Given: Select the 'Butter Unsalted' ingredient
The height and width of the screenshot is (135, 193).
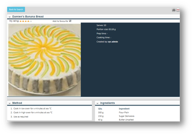Looking at the screenshot, I should (126, 120).
